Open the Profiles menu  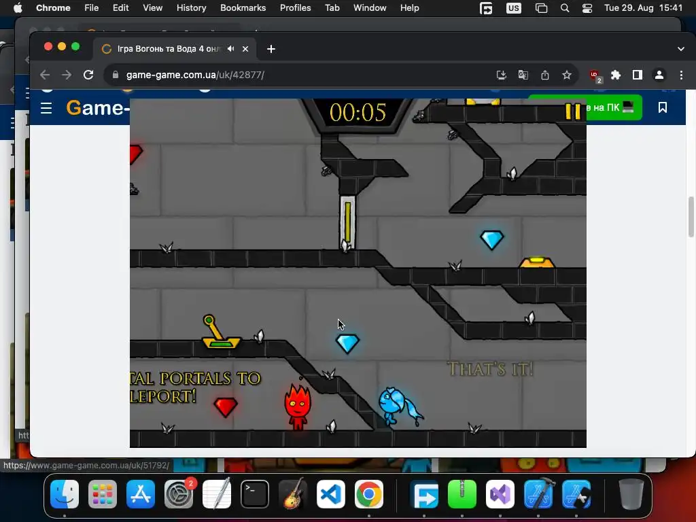(x=295, y=8)
